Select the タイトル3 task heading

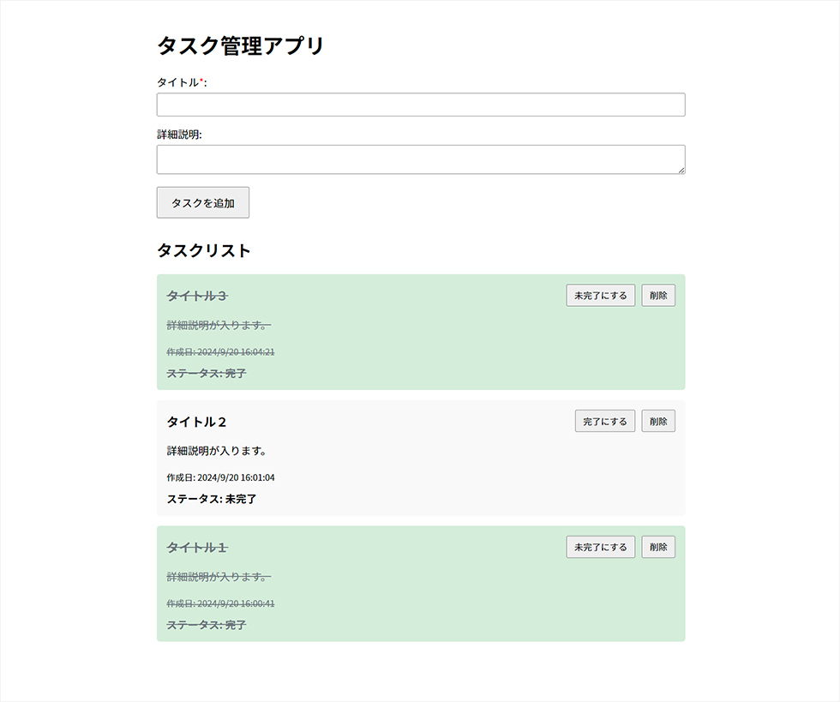click(x=197, y=296)
